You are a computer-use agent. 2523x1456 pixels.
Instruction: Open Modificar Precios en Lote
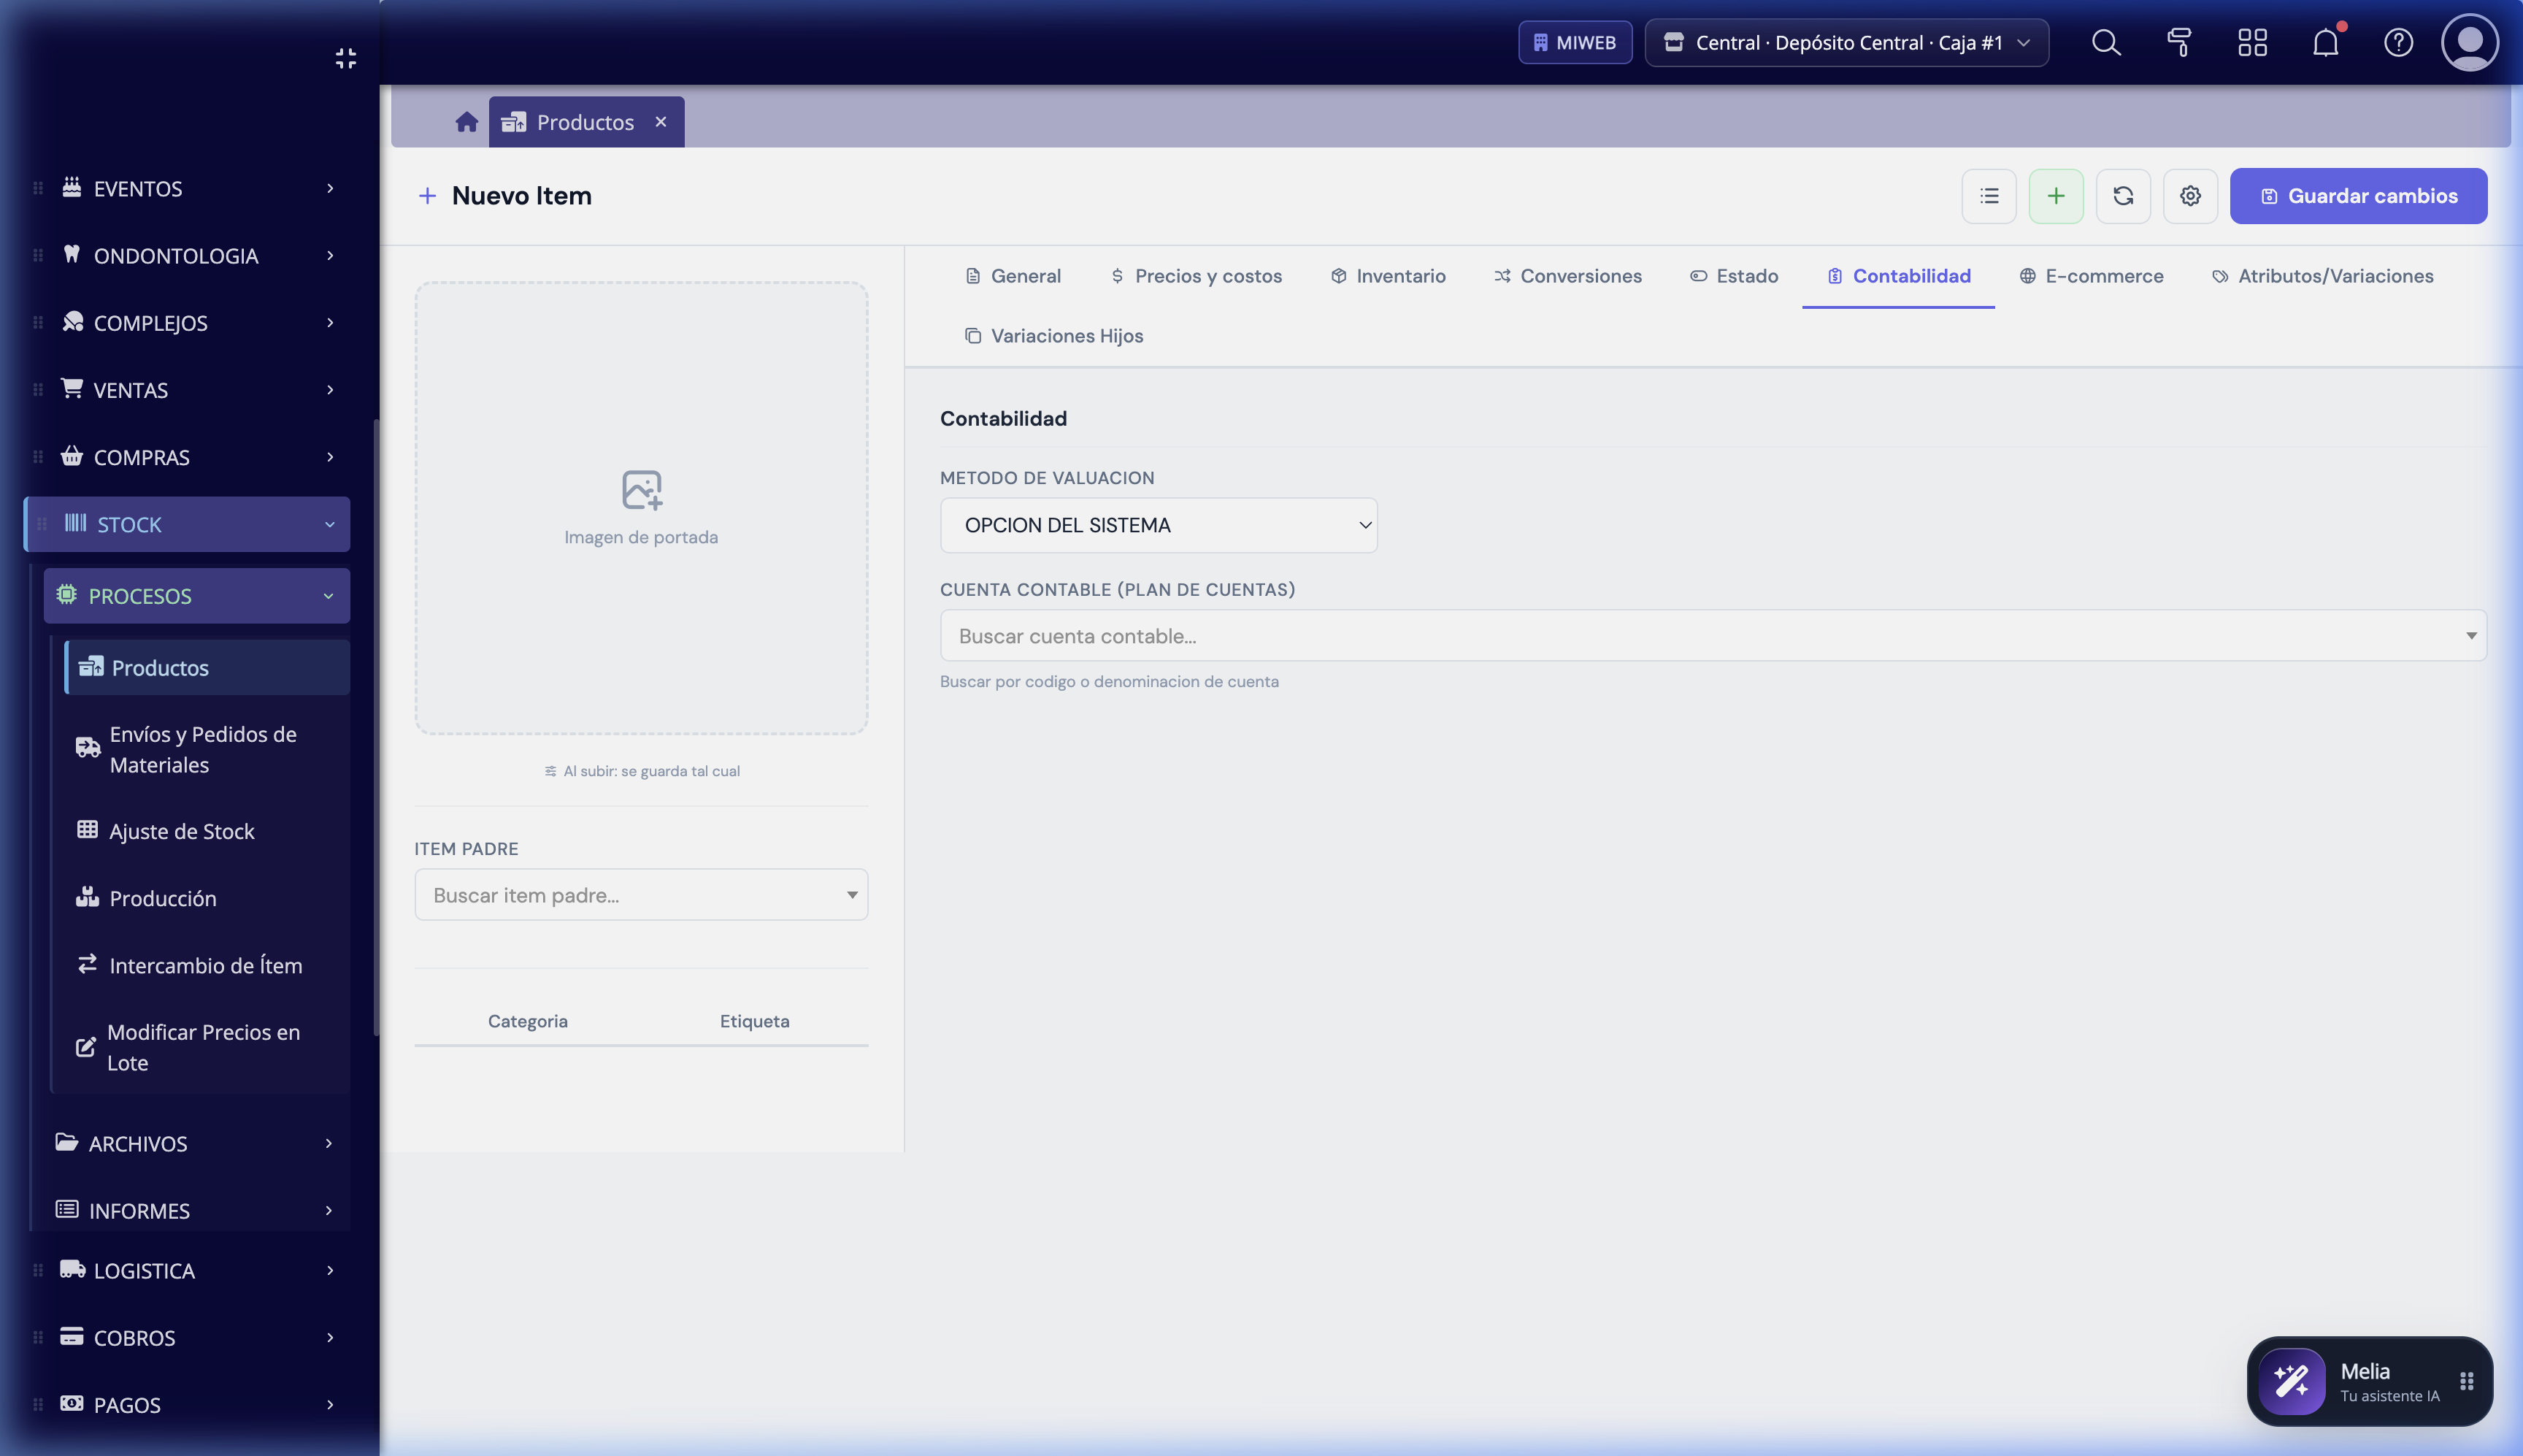point(208,1047)
